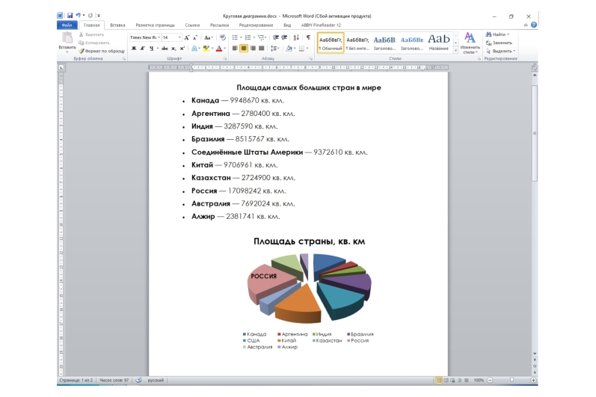Zoom in using the plus button
Image resolution: width=596 pixels, height=397 pixels.
[533, 380]
